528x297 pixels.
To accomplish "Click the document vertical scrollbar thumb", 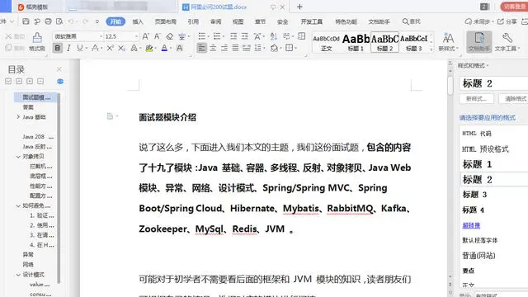I will click(x=450, y=86).
